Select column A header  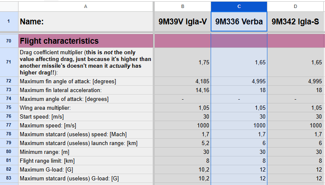(x=86, y=6)
